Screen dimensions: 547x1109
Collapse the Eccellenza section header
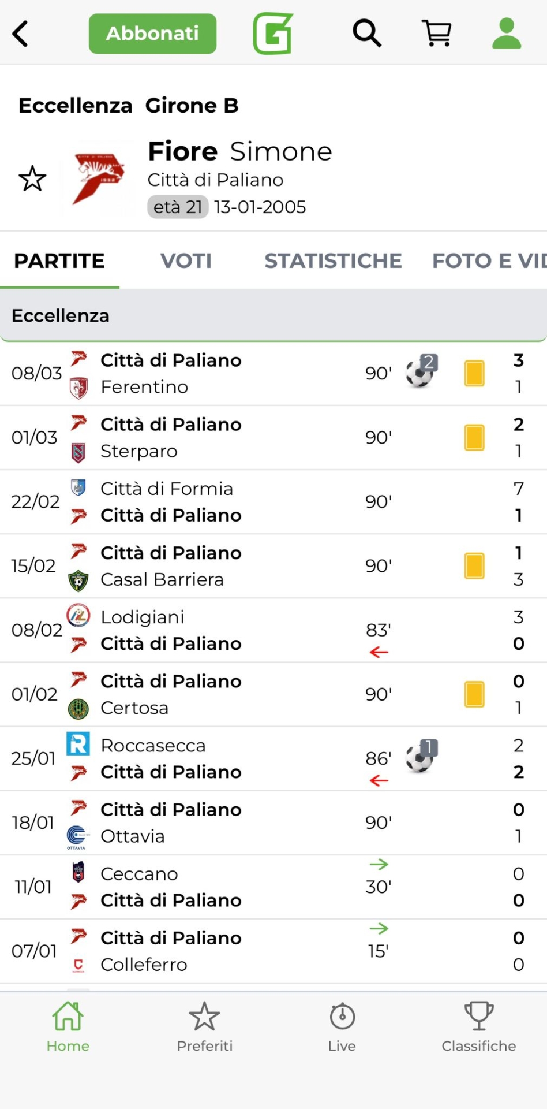point(273,315)
